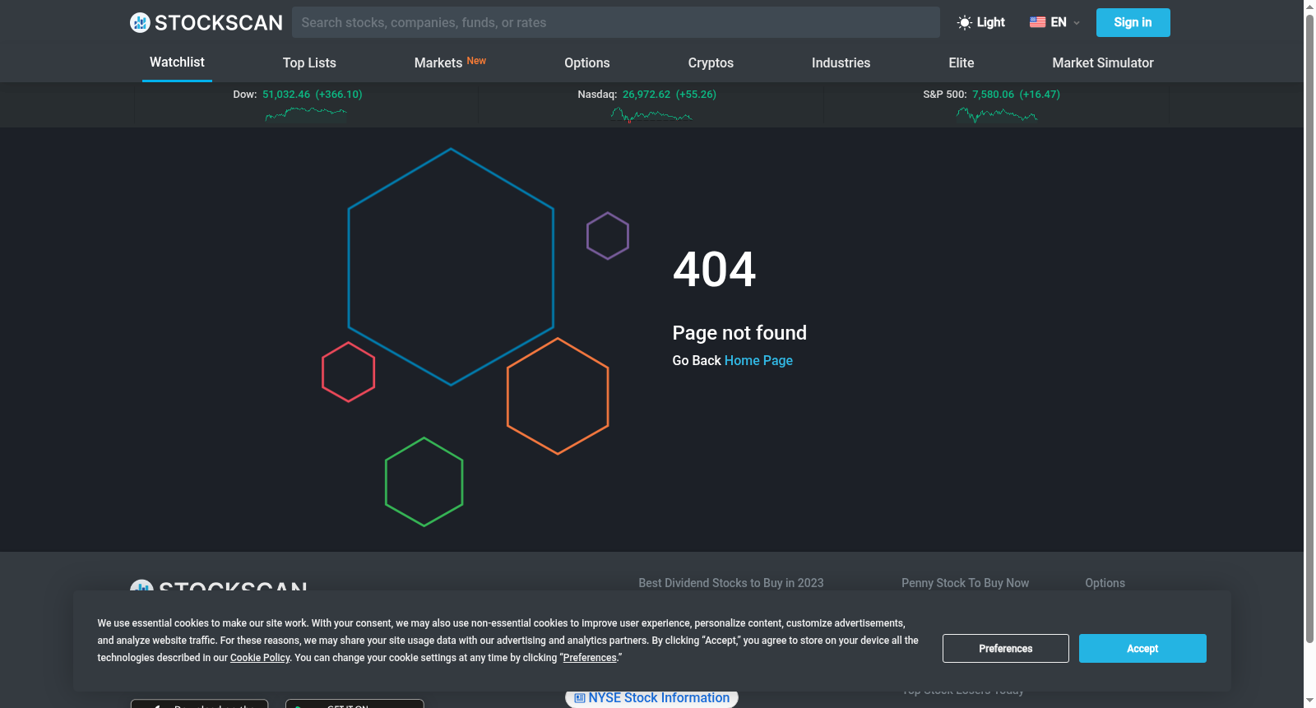Image resolution: width=1316 pixels, height=708 pixels.
Task: Click the Sign in button
Action: coord(1133,22)
